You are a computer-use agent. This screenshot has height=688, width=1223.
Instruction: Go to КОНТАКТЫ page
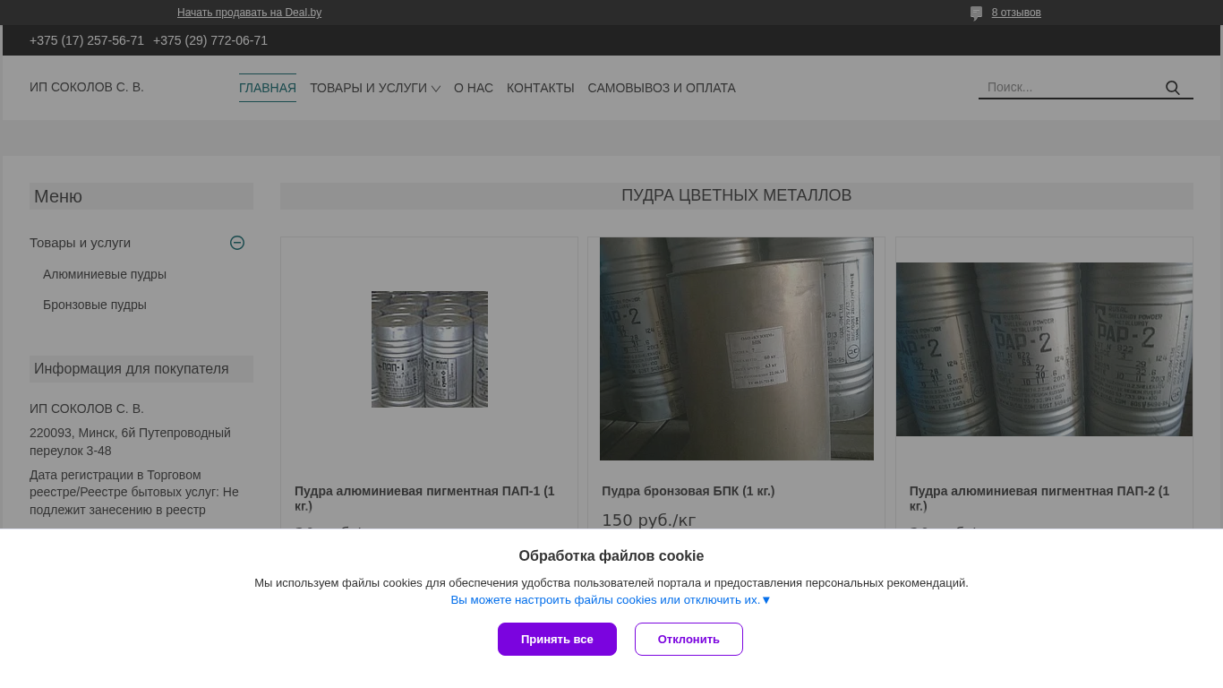coord(541,88)
